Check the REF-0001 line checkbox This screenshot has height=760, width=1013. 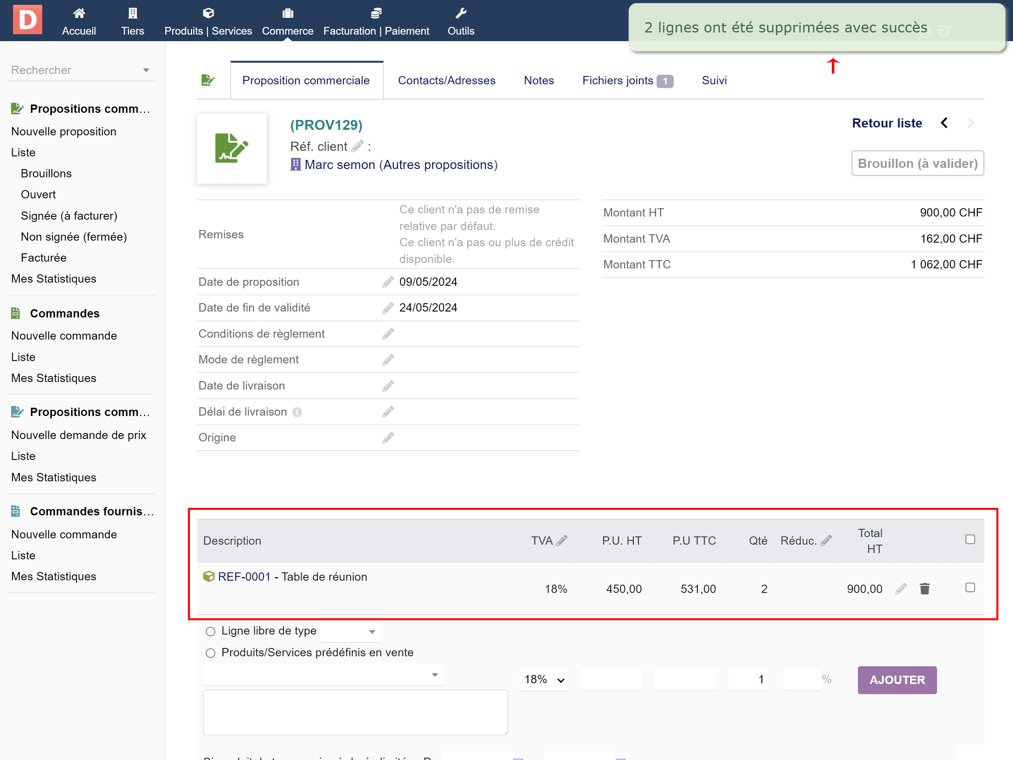coord(969,587)
